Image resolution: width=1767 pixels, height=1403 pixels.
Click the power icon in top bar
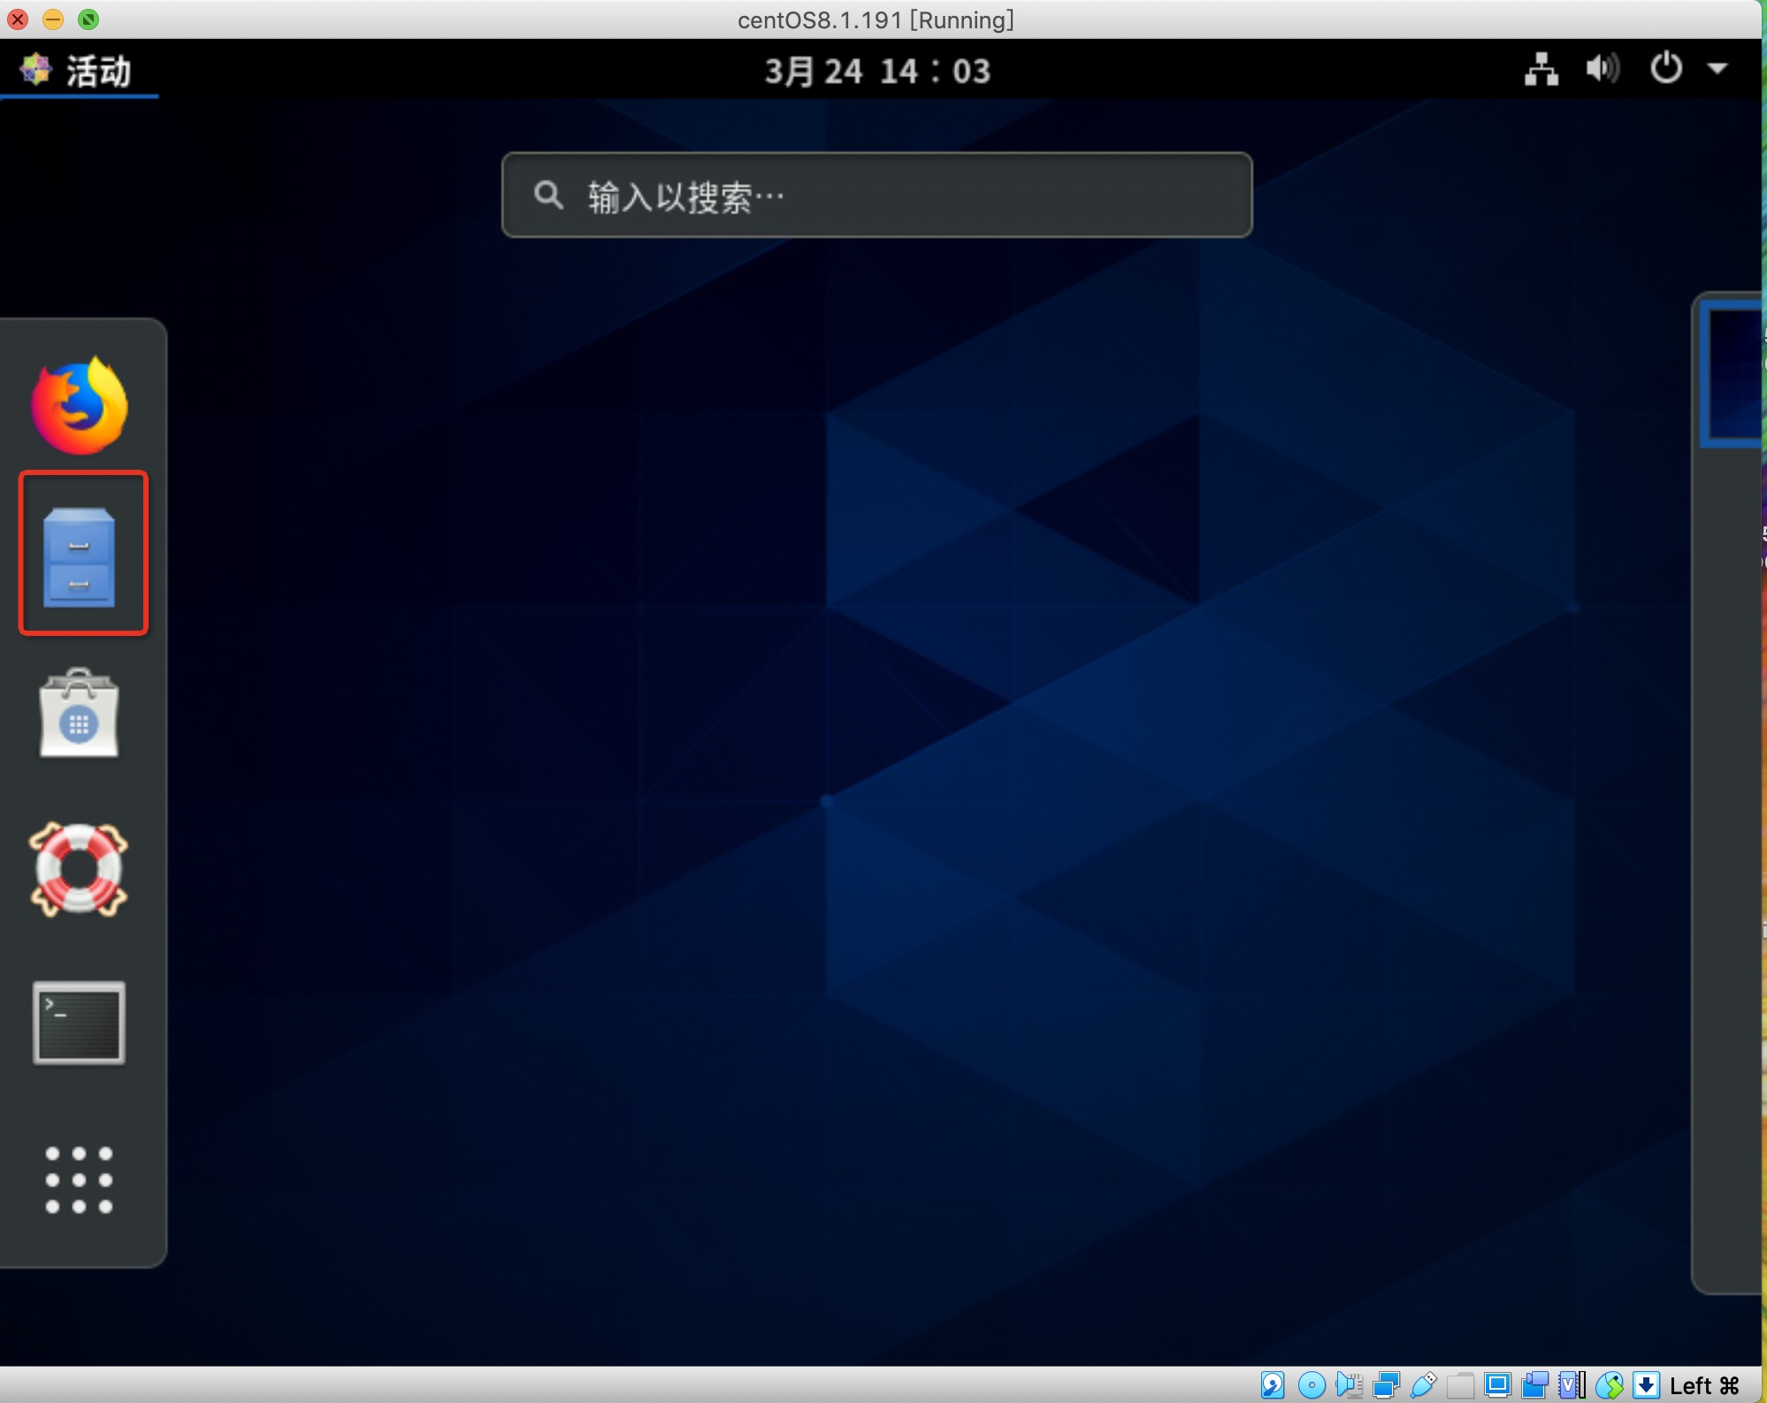[1665, 69]
